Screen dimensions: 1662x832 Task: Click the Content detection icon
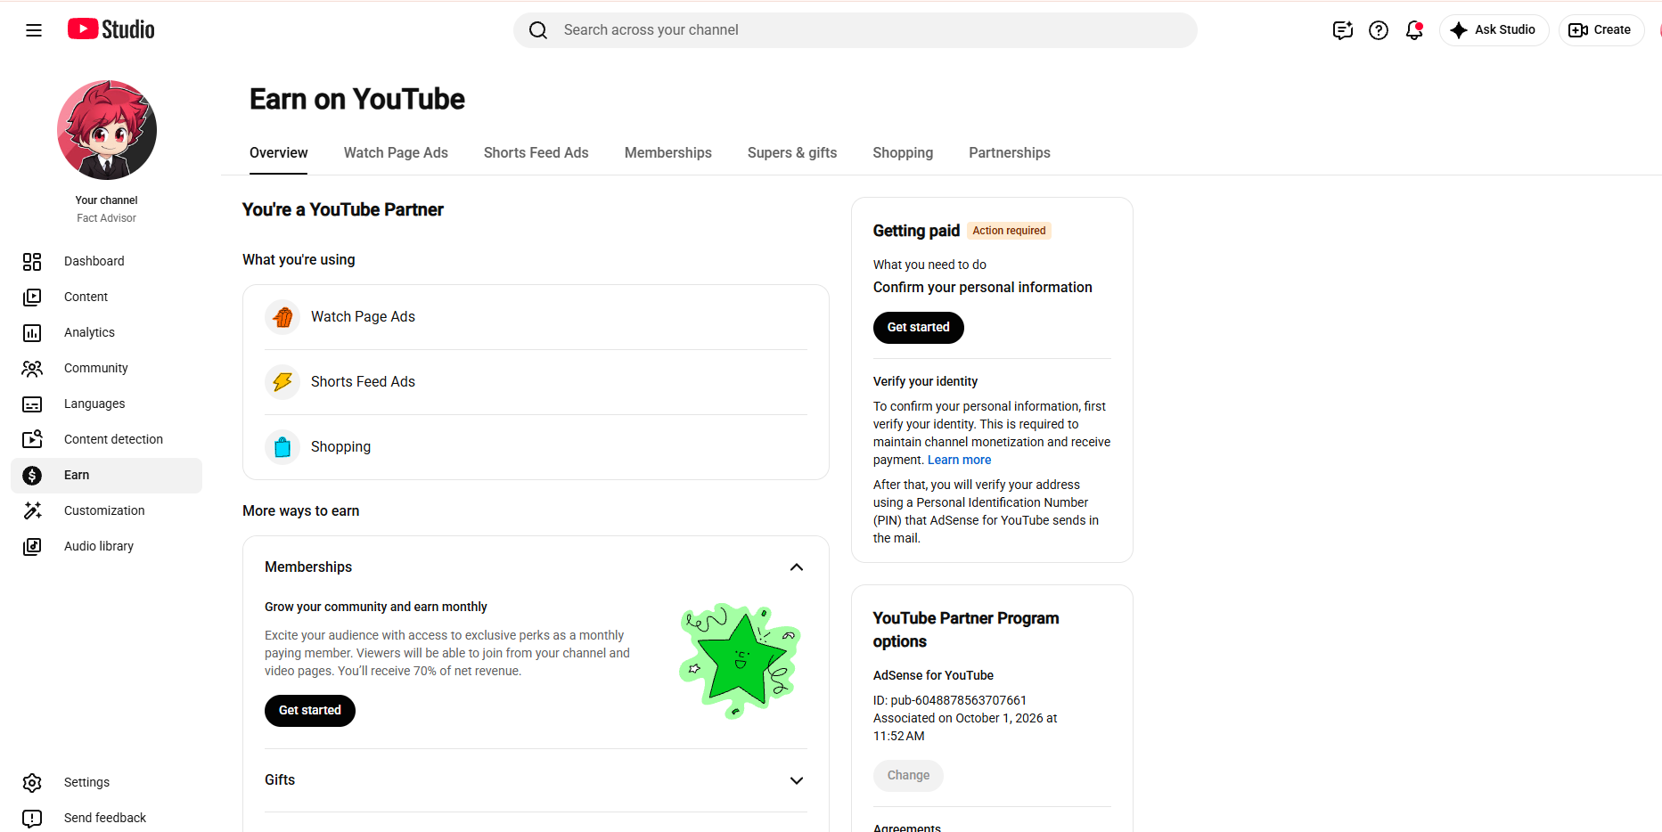32,439
